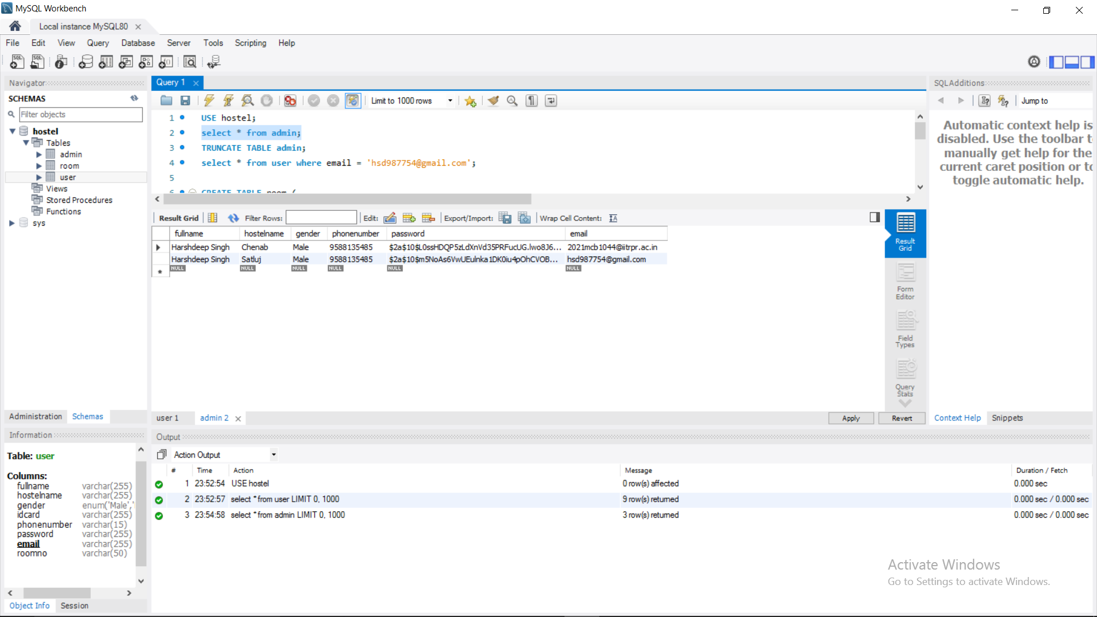The image size is (1097, 617).
Task: Save the script to a file
Action: pyautogui.click(x=185, y=101)
